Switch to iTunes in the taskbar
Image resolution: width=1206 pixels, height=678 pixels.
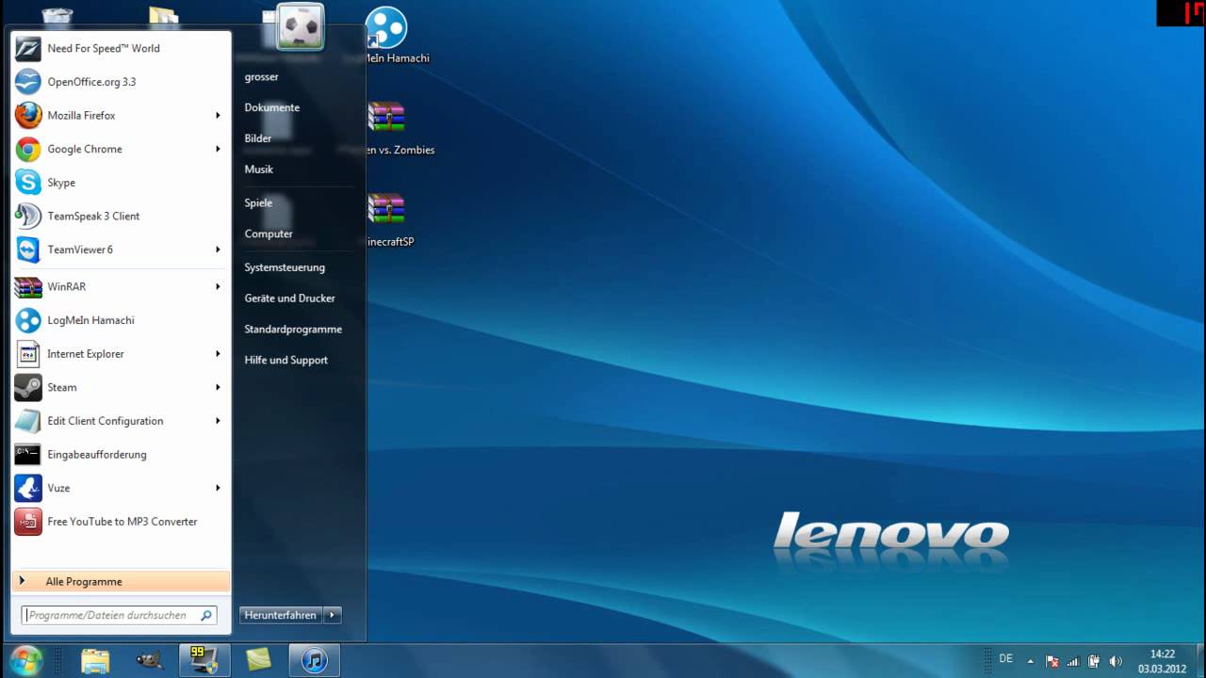pos(314,660)
